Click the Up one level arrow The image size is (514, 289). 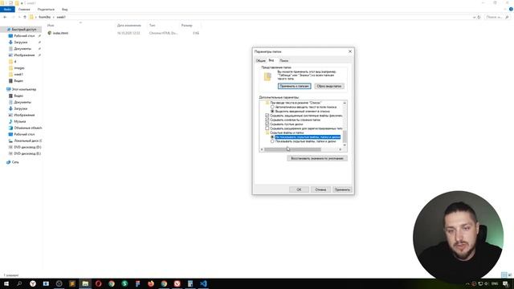click(x=25, y=17)
